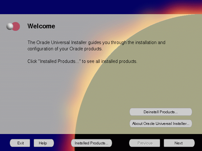Open the Help dialog

tap(44, 143)
